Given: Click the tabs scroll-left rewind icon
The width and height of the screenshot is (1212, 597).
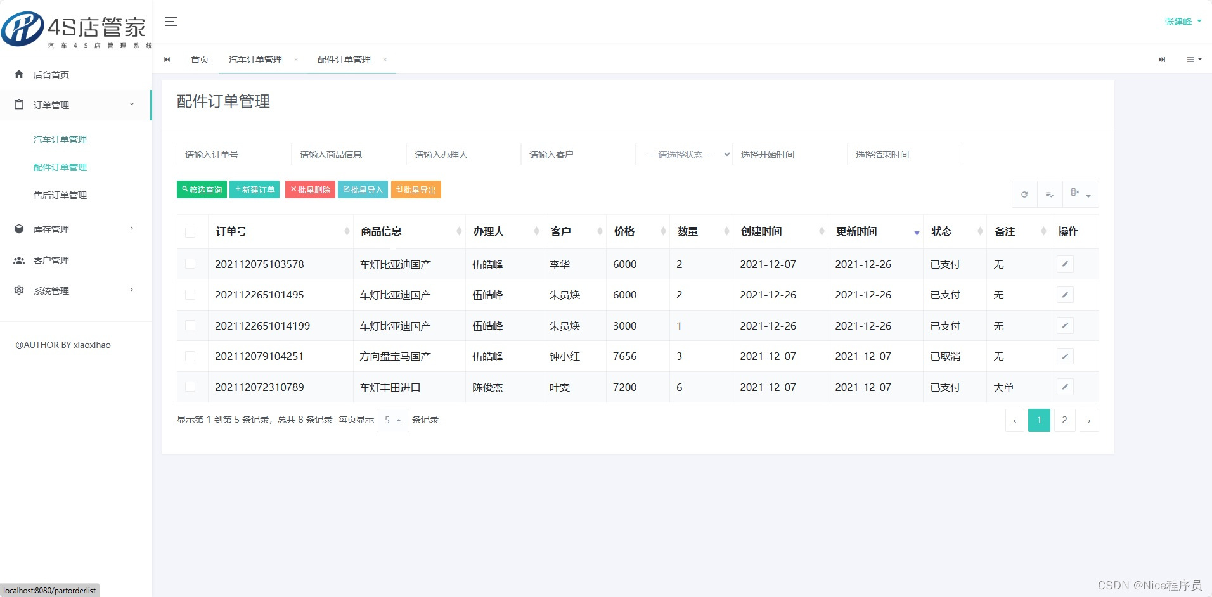Looking at the screenshot, I should click(167, 60).
